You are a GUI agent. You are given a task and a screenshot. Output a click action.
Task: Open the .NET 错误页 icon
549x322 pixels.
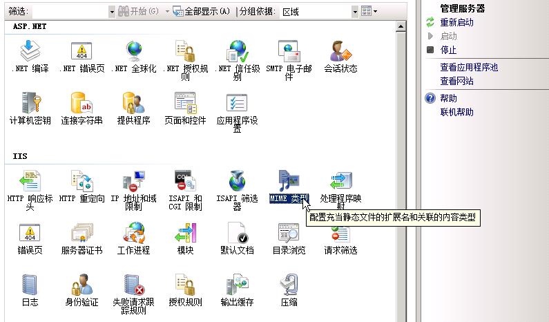tap(81, 56)
